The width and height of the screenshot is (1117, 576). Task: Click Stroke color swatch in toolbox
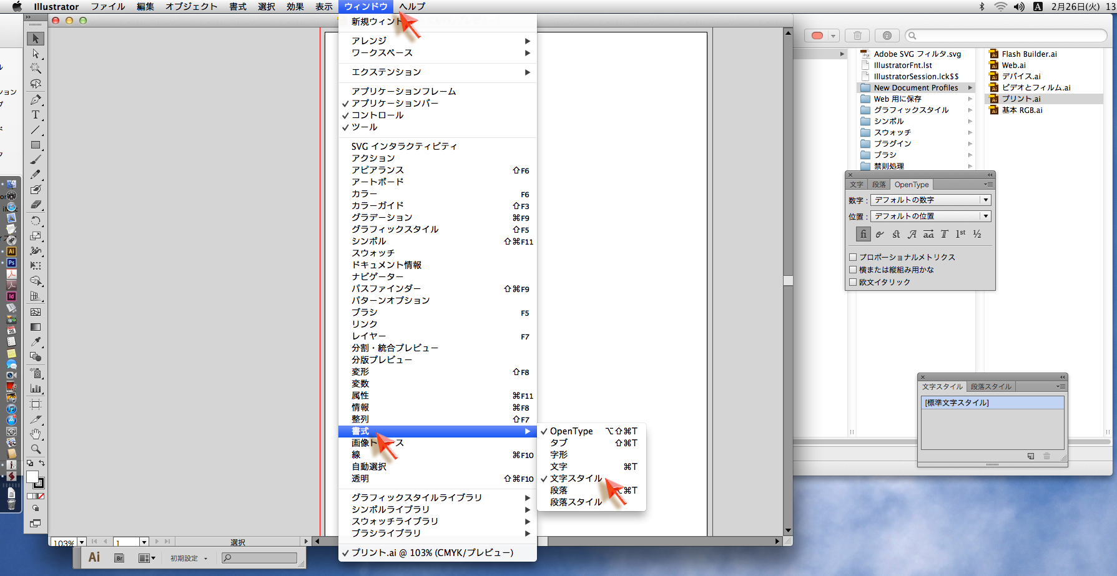pos(39,482)
